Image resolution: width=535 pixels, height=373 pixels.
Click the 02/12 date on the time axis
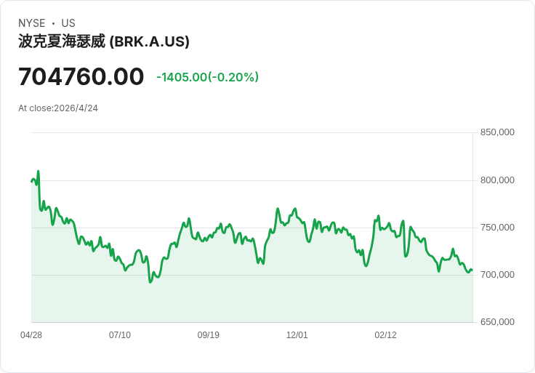(x=386, y=335)
